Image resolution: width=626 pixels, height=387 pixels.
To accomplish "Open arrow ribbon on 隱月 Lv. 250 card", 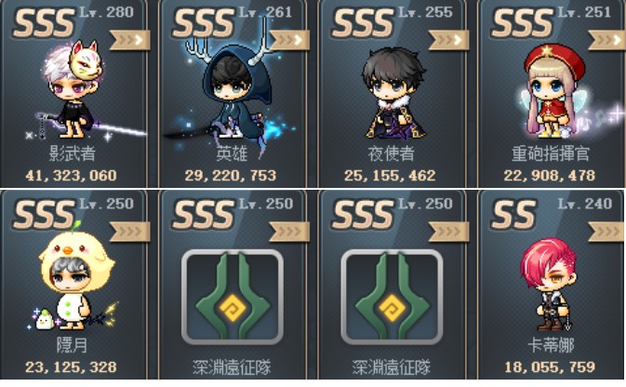I will click(x=129, y=232).
